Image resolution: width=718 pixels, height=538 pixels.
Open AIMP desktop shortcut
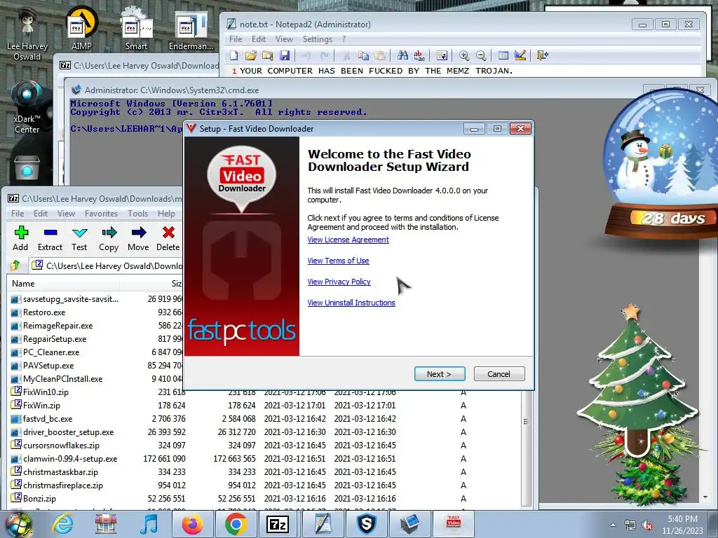(81, 28)
